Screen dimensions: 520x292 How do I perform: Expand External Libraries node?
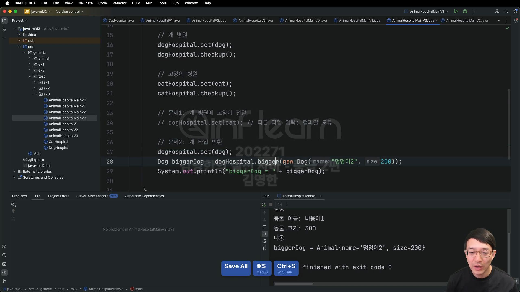pyautogui.click(x=14, y=171)
